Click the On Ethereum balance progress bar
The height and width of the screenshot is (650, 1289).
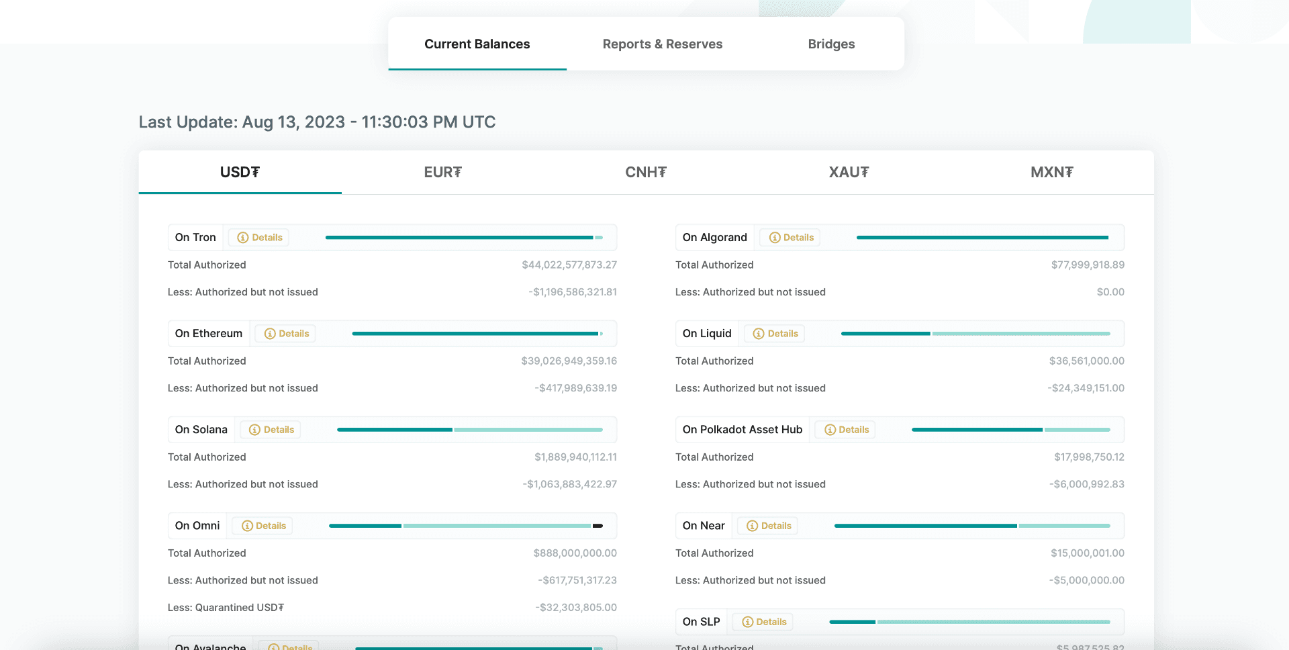click(x=477, y=334)
